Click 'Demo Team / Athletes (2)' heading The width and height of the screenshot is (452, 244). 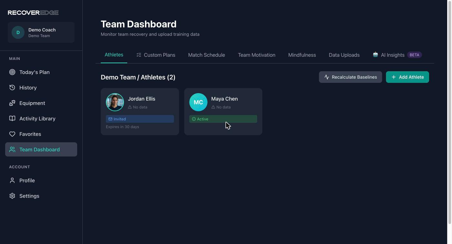point(138,77)
